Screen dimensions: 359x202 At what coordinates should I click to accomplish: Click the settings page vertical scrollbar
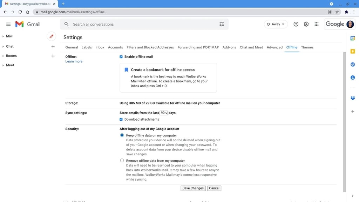pyautogui.click(x=344, y=122)
